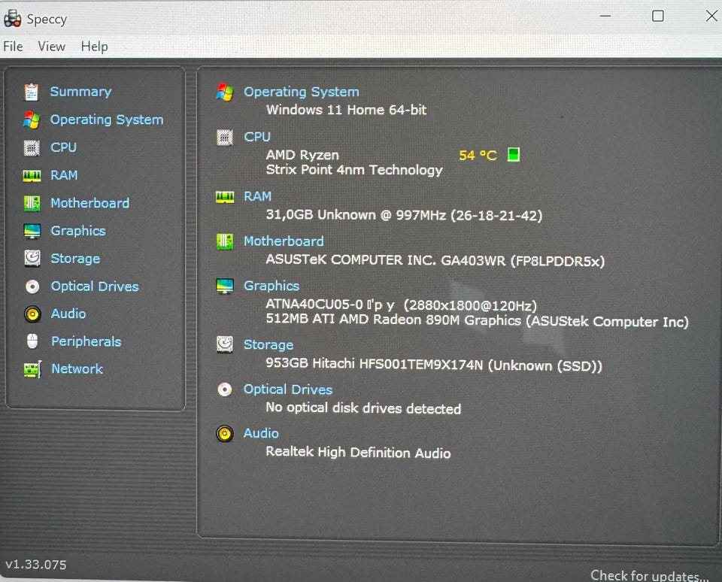Click the RAM icon in summary panel
Screen dimensions: 722x582
225,197
